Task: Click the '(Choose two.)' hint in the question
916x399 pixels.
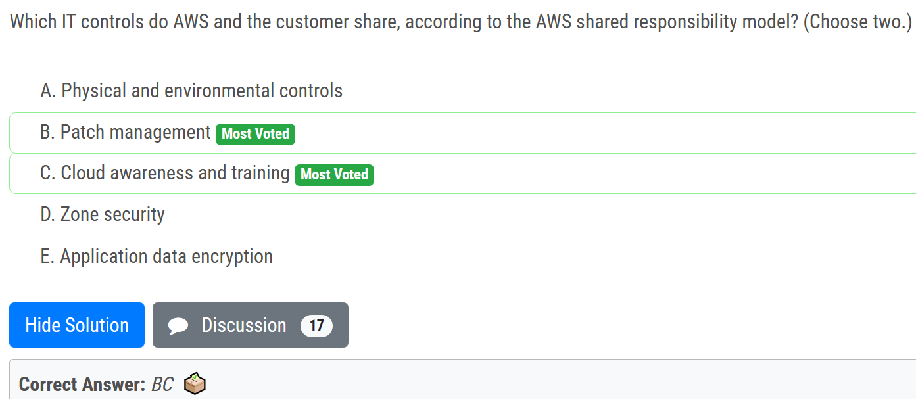Action: tap(857, 22)
